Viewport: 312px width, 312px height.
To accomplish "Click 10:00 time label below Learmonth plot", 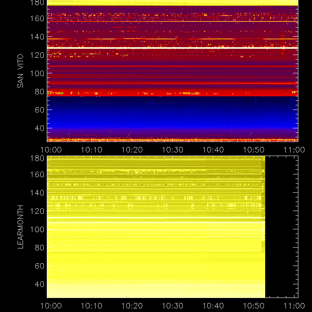I will coord(51,306).
